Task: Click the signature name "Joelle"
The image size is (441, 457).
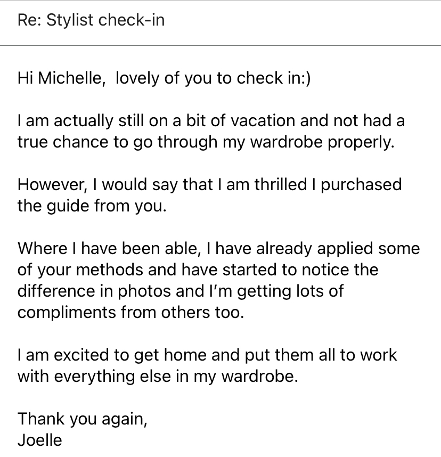Action: coord(40,440)
